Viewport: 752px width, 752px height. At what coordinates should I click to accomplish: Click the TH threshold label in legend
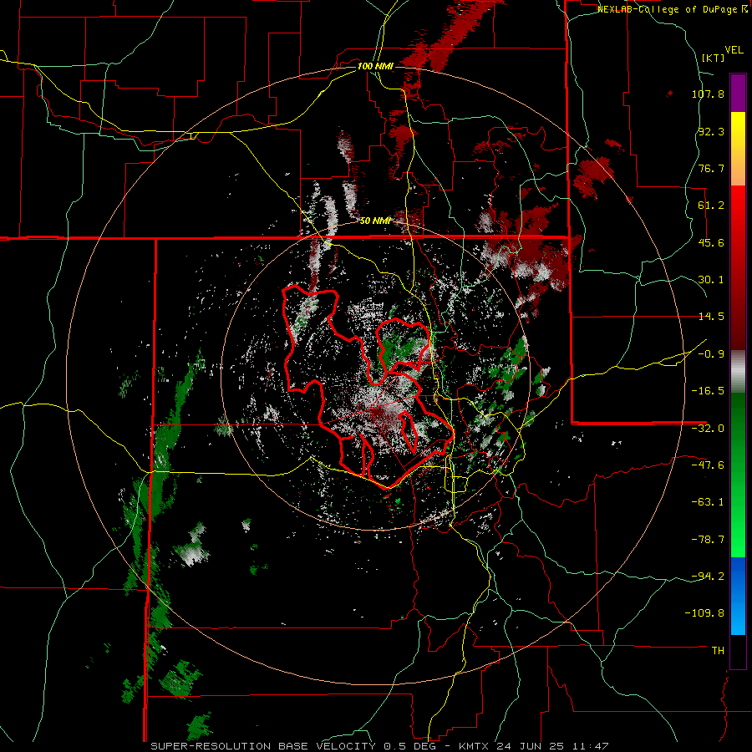click(x=718, y=651)
